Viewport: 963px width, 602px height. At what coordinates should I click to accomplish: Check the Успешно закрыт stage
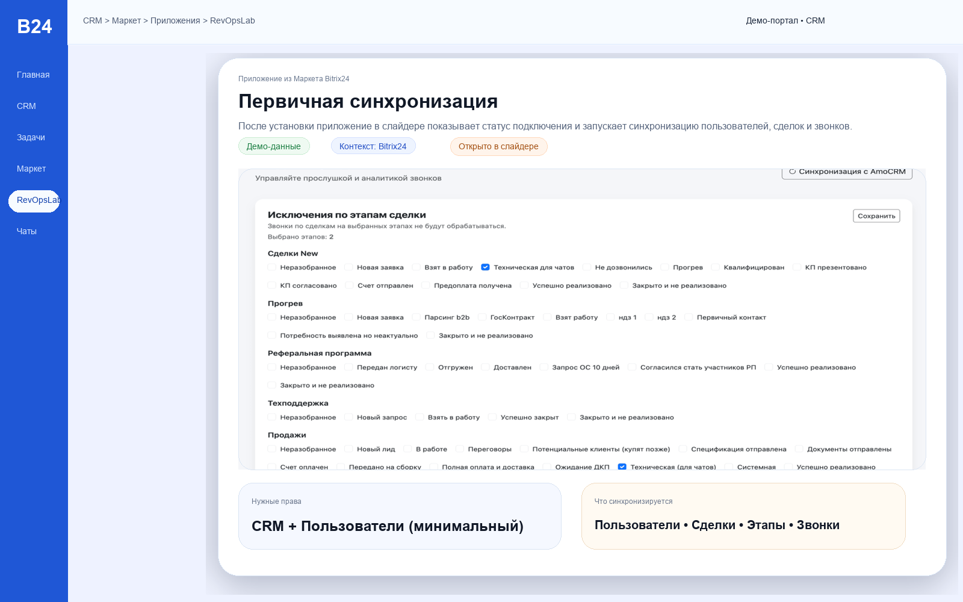pos(492,417)
